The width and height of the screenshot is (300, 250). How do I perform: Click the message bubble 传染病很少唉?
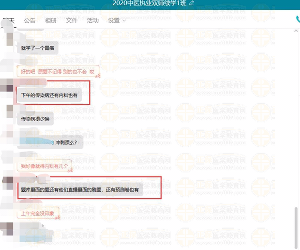35,119
